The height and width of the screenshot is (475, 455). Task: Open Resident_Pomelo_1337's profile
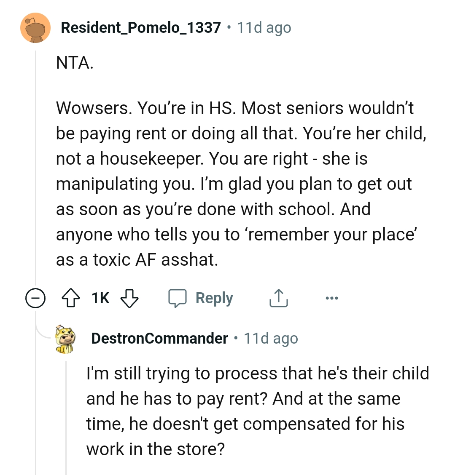(140, 27)
